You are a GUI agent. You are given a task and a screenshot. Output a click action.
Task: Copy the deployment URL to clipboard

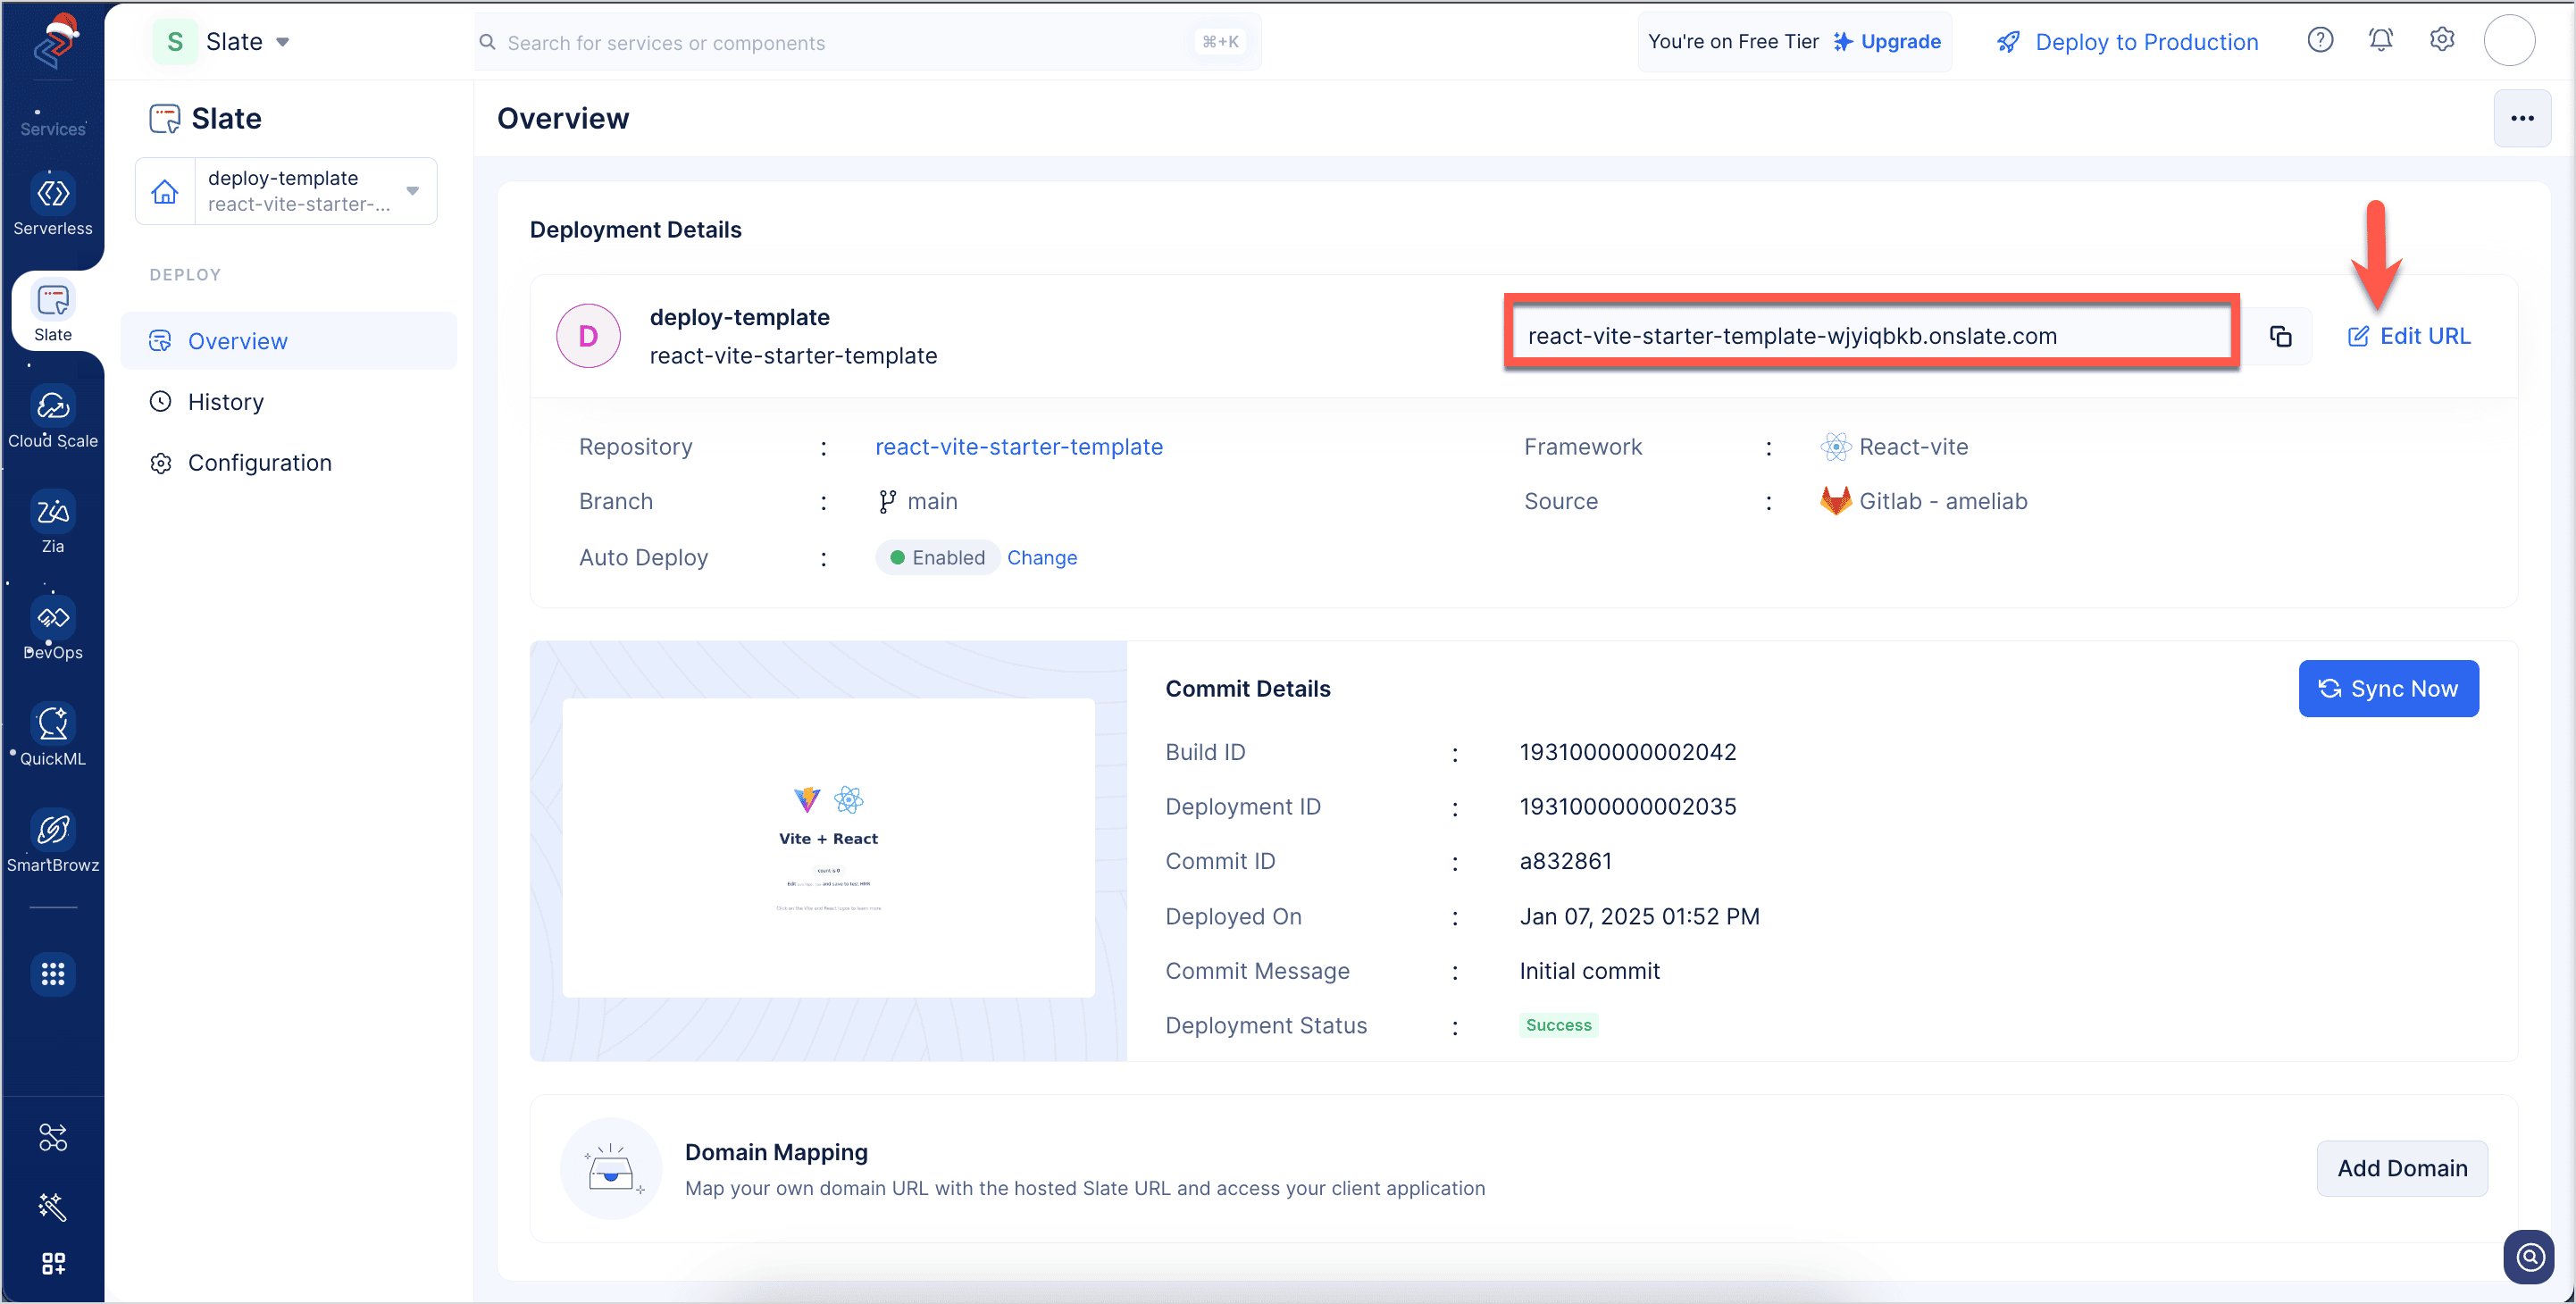click(x=2280, y=336)
